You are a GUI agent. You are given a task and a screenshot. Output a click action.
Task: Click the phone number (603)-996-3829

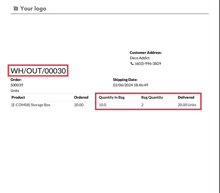pos(148,64)
